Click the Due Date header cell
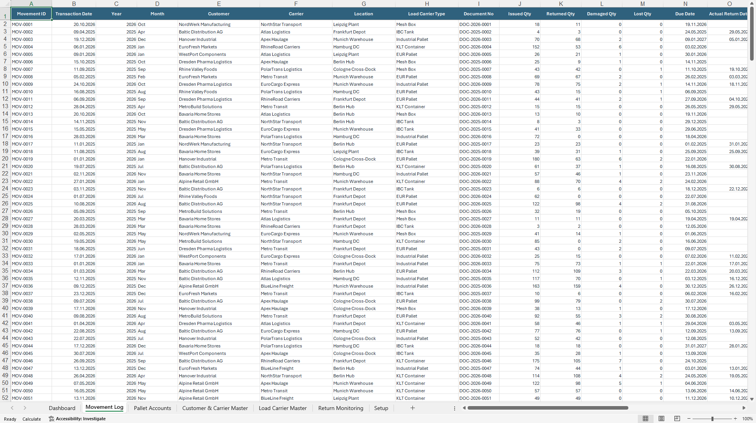This screenshot has height=423, width=756. coord(685,14)
